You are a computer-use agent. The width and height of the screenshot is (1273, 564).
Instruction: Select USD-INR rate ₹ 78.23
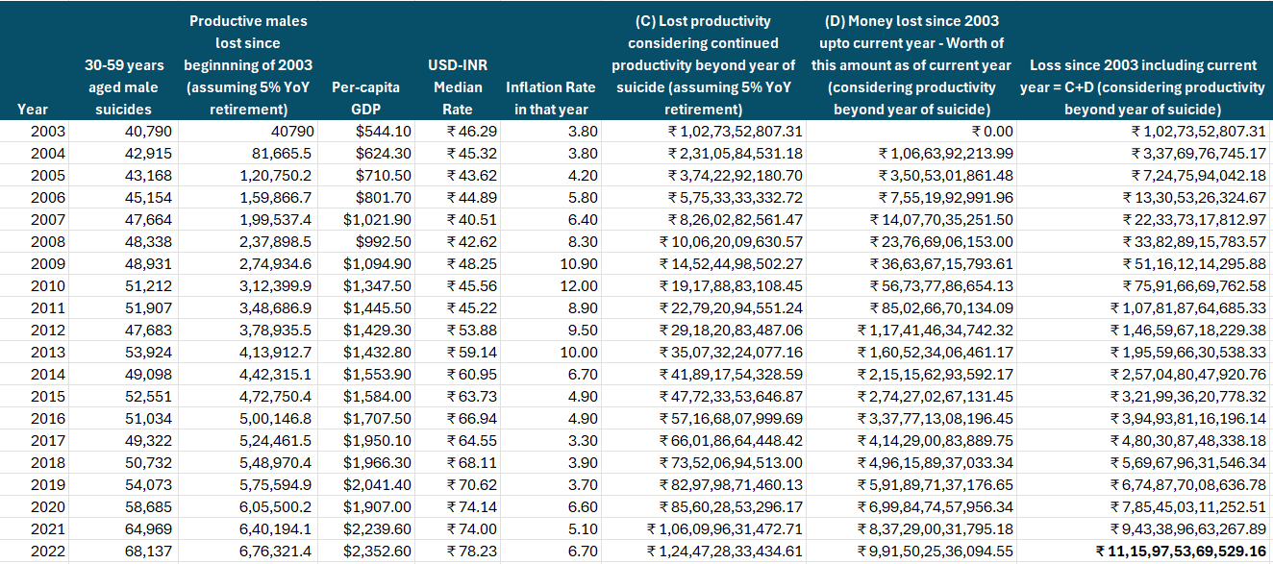471,552
